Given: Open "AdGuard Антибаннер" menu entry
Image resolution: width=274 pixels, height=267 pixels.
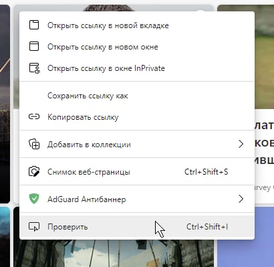Looking at the screenshot, I should (x=137, y=199).
